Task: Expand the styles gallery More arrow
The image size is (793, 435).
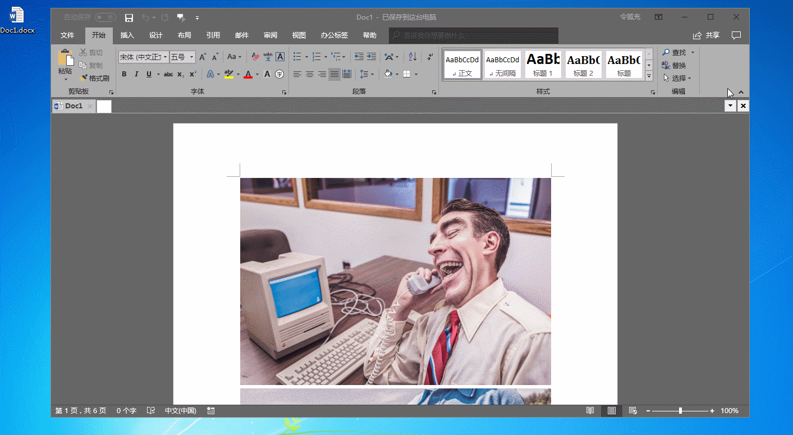Action: point(649,76)
